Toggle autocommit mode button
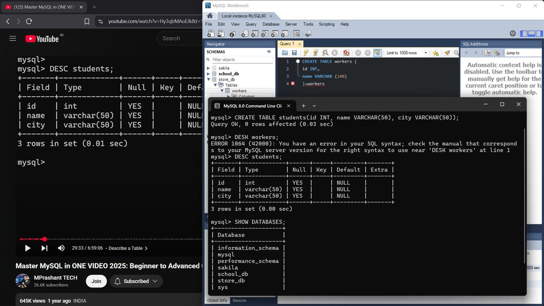 tap(377, 53)
